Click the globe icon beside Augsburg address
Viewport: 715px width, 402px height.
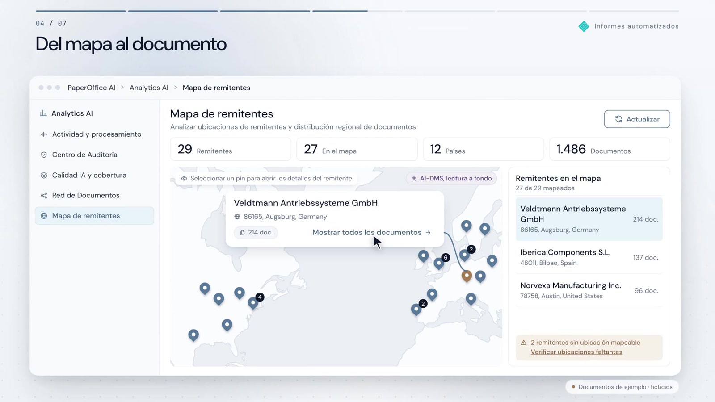point(237,217)
